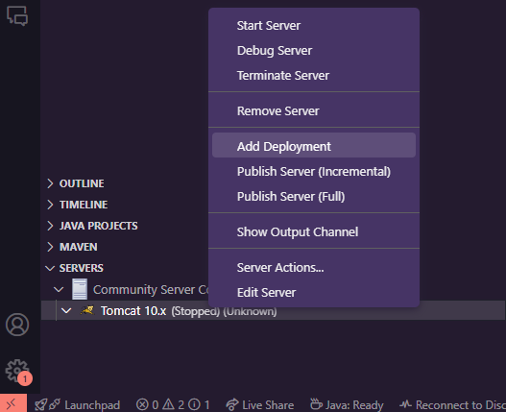Expand the MAVEN section
Screen dimensions: 506x412
[x=50, y=247]
